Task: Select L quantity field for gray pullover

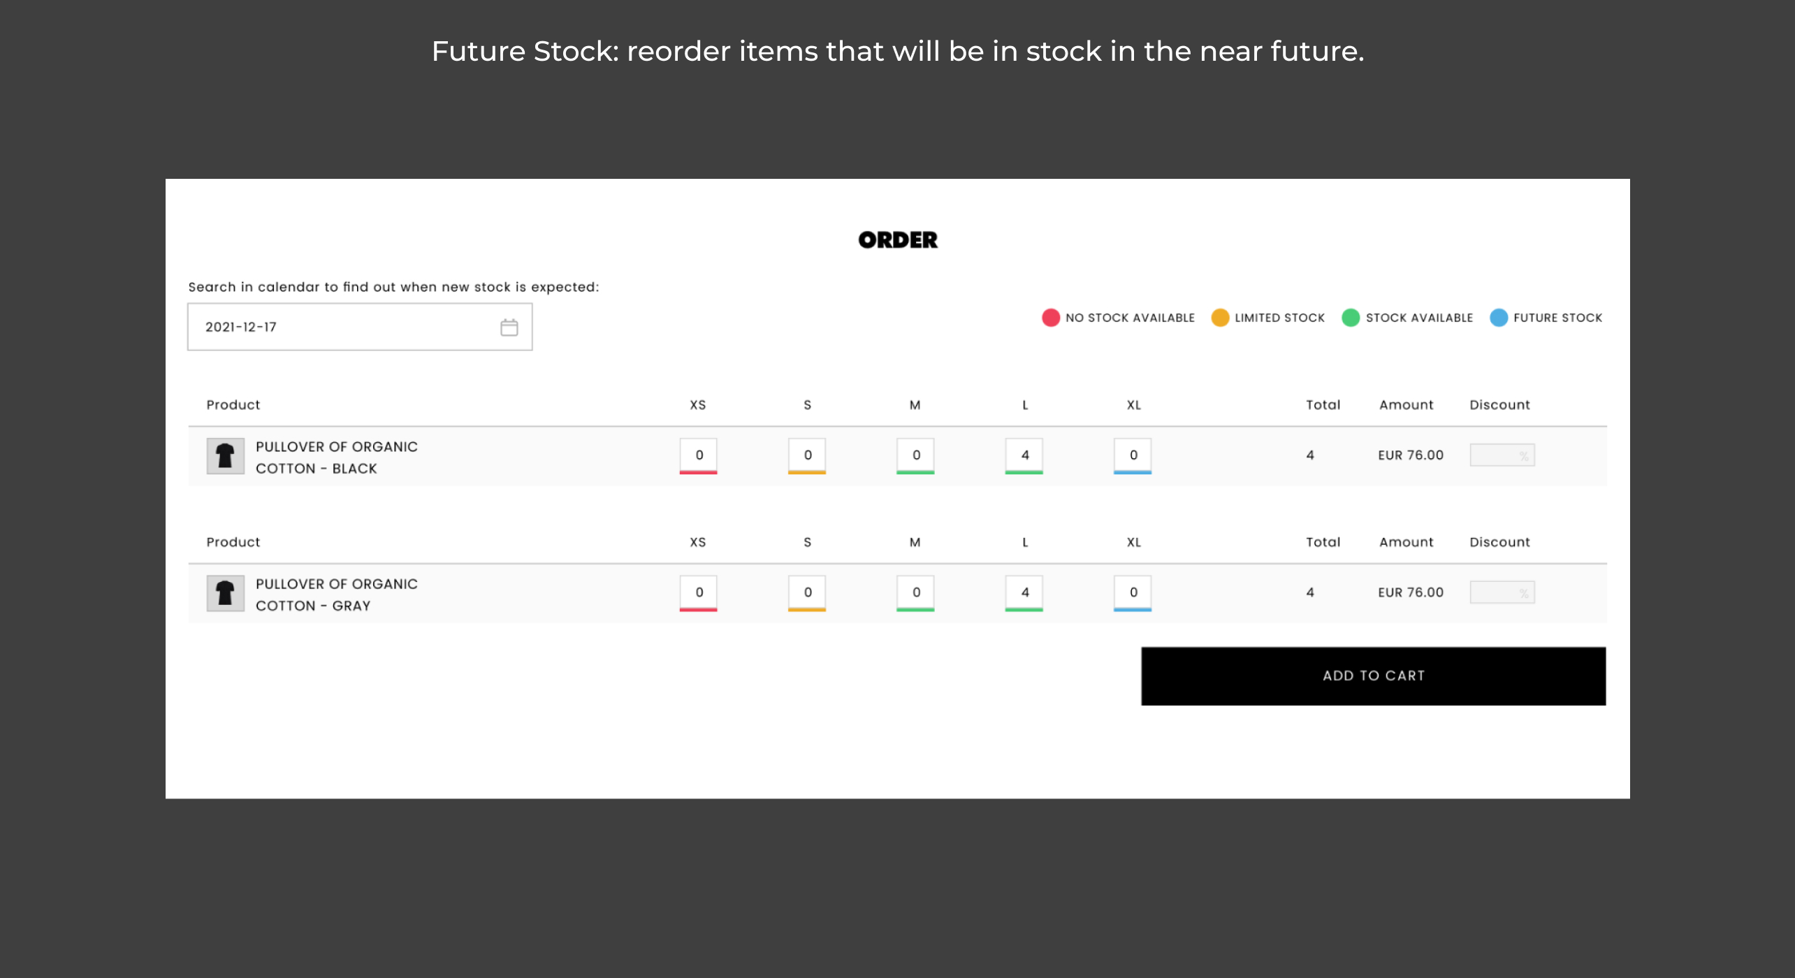Action: click(1024, 593)
